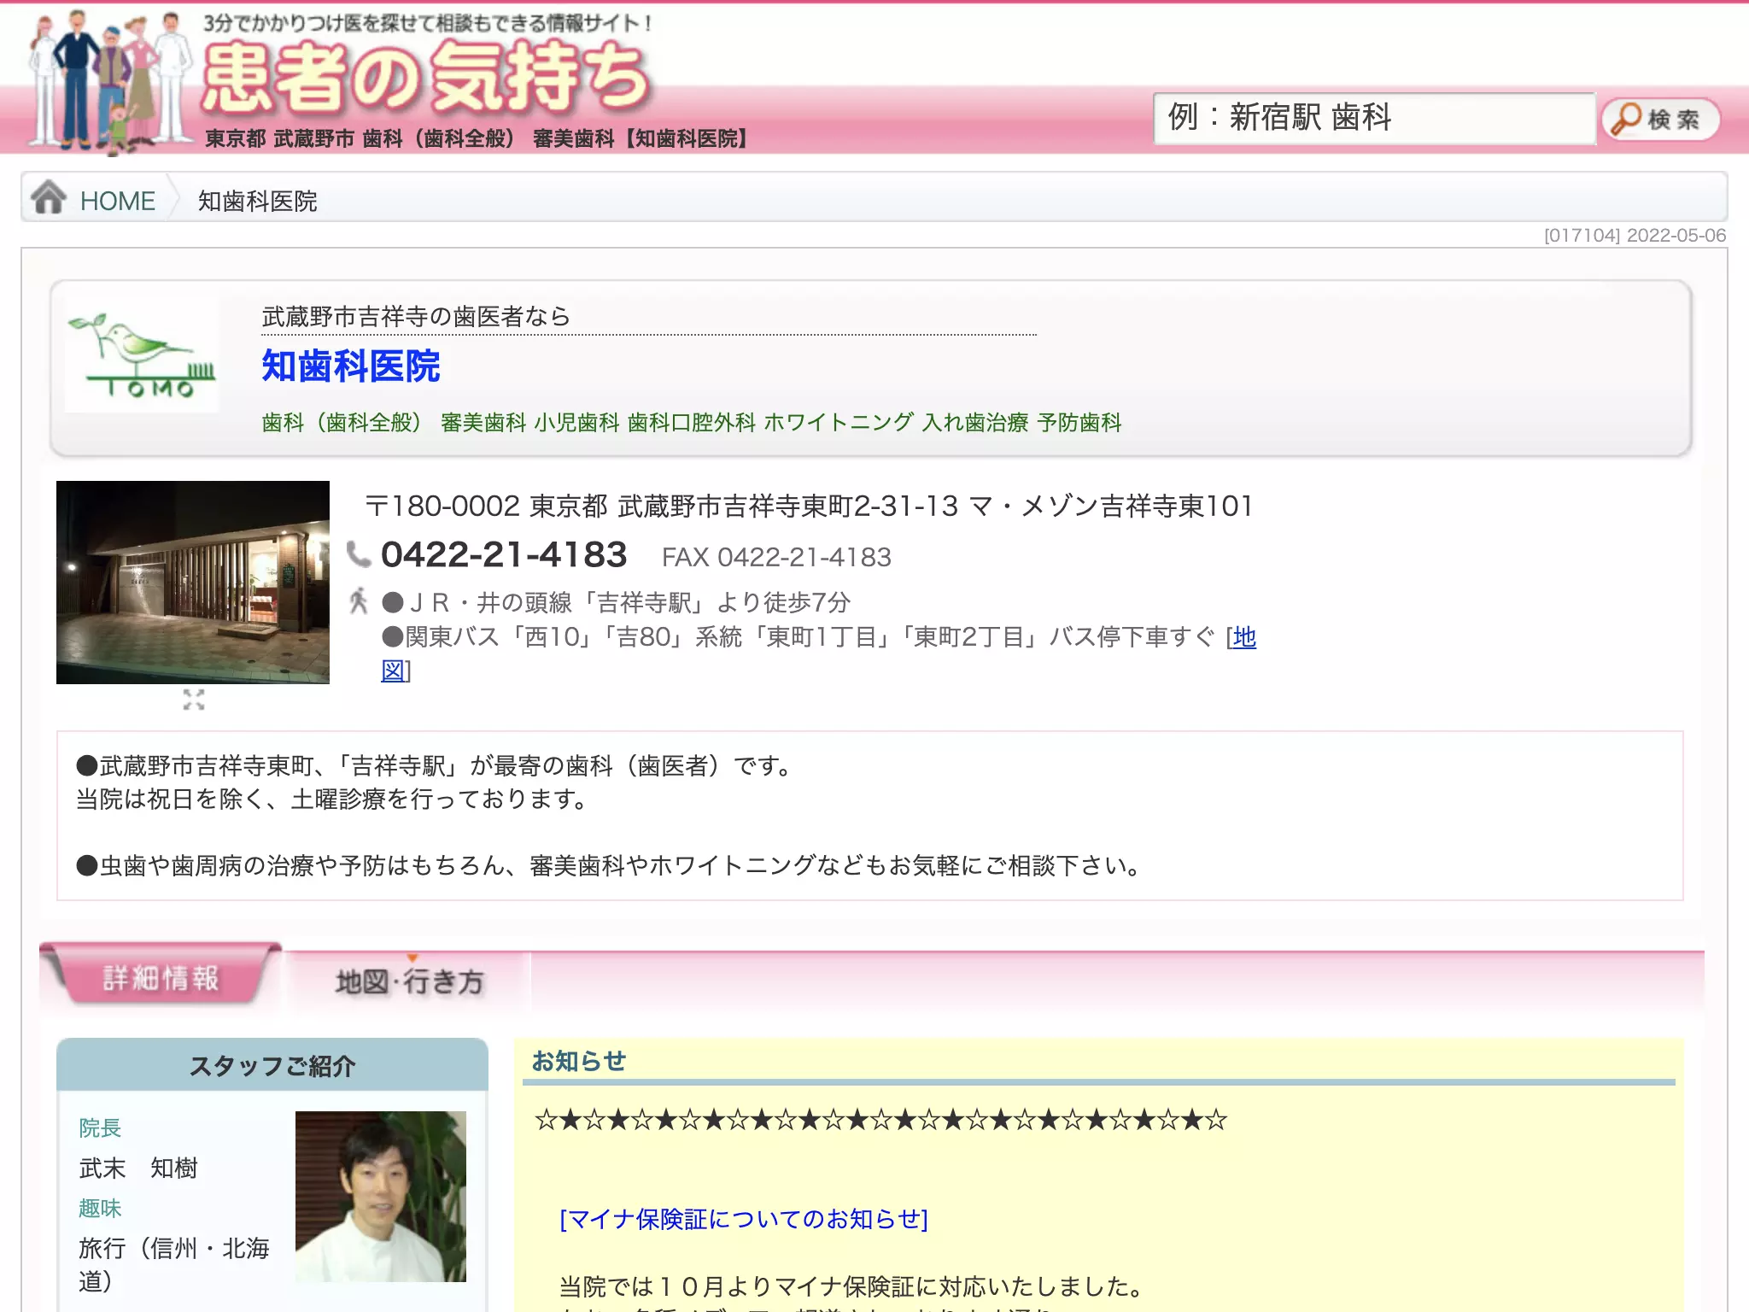Click the walking person access icon
This screenshot has height=1312, width=1749.
(359, 601)
